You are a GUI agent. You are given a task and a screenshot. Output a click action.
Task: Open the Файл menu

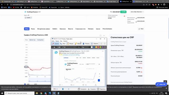tap(53, 41)
